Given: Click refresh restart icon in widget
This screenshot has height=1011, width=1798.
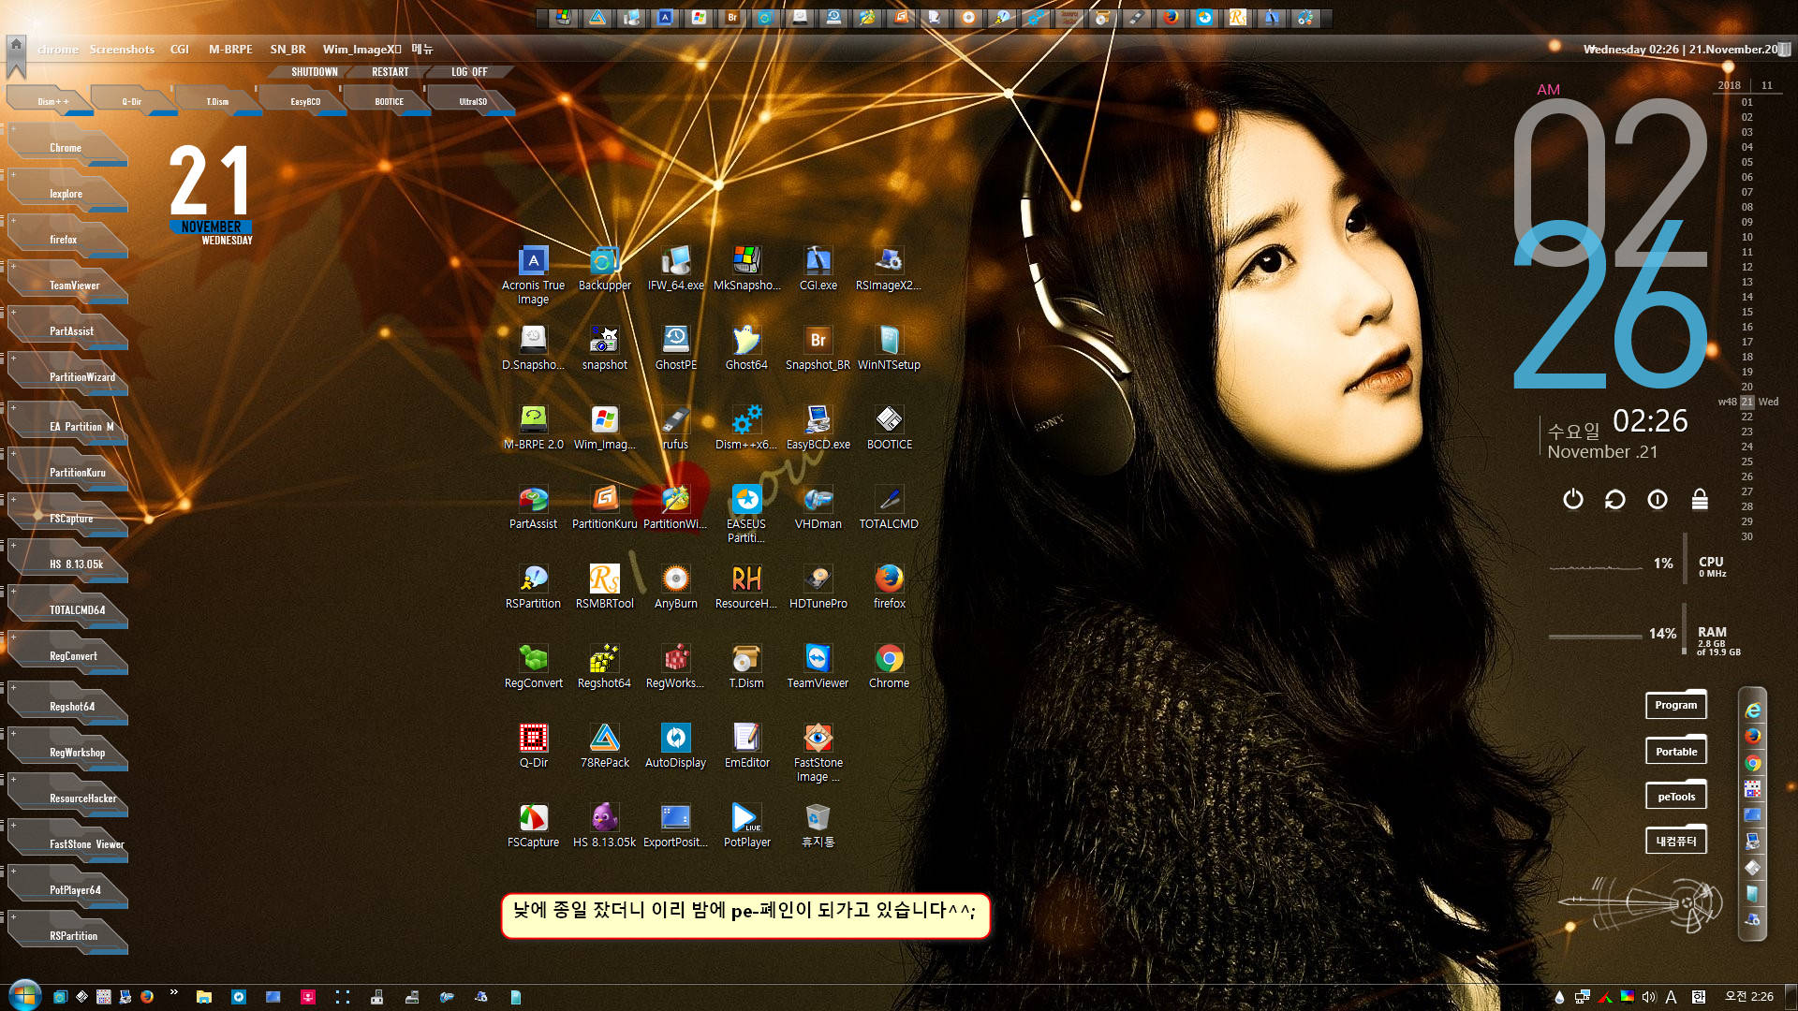Looking at the screenshot, I should tap(1614, 499).
